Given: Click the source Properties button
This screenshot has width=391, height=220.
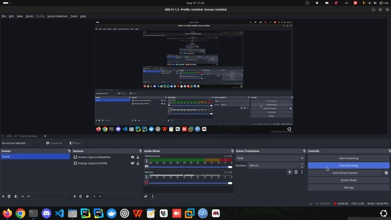Looking at the screenshot, I should [54, 143].
